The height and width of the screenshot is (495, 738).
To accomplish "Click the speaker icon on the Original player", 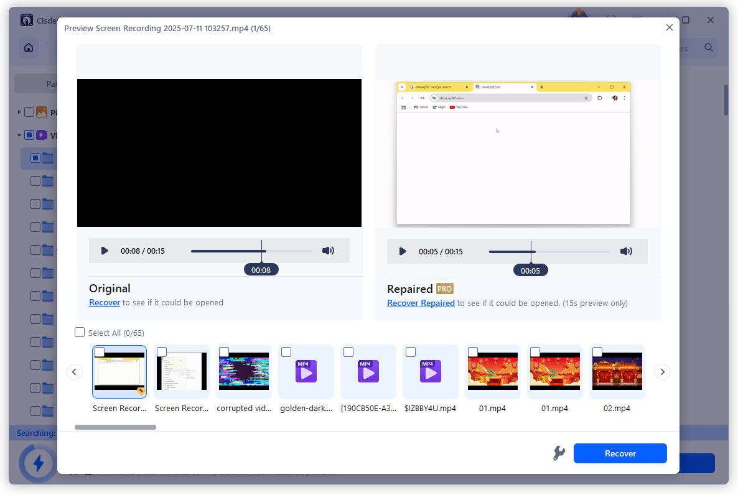I will (328, 251).
